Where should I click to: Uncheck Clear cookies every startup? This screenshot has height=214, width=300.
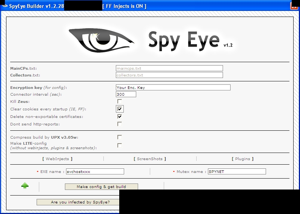point(120,109)
